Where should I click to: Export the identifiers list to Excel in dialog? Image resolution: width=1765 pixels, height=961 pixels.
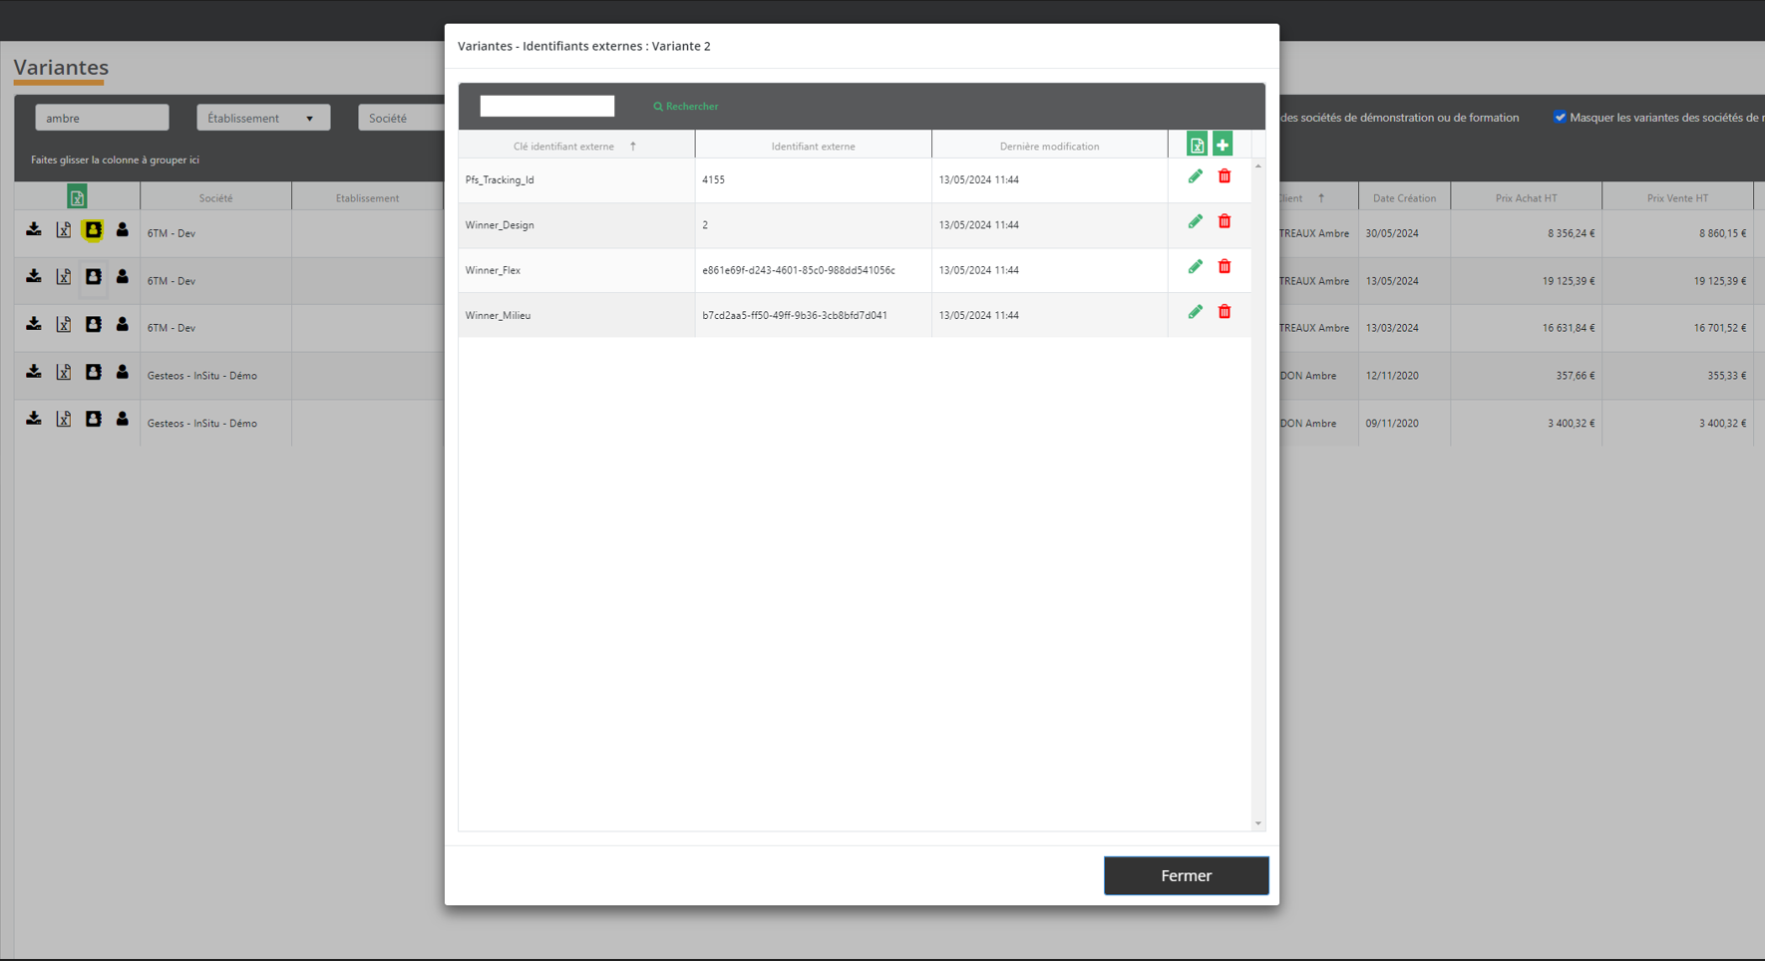[1197, 145]
